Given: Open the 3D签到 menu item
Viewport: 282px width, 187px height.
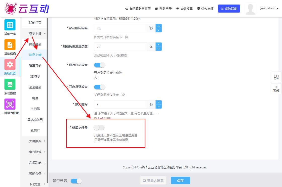Looking at the screenshot, I should [35, 77].
